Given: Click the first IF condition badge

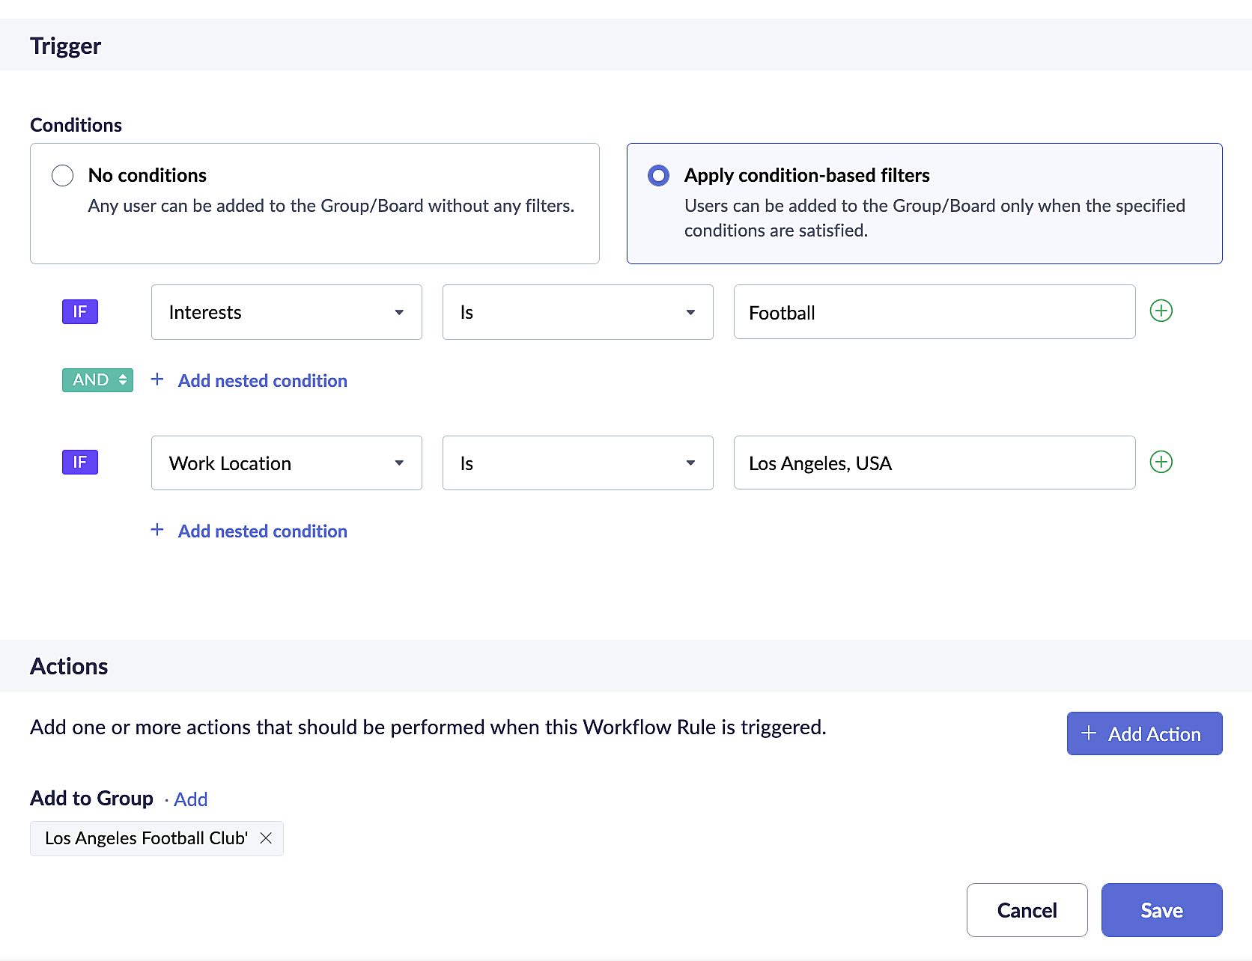Looking at the screenshot, I should (x=80, y=311).
